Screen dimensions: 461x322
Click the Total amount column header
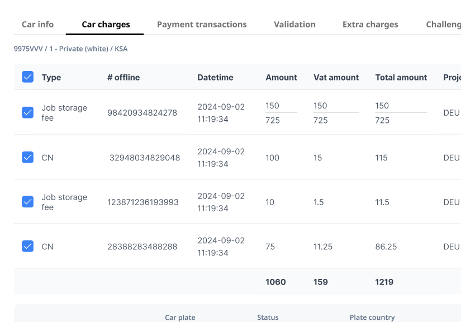tap(401, 78)
